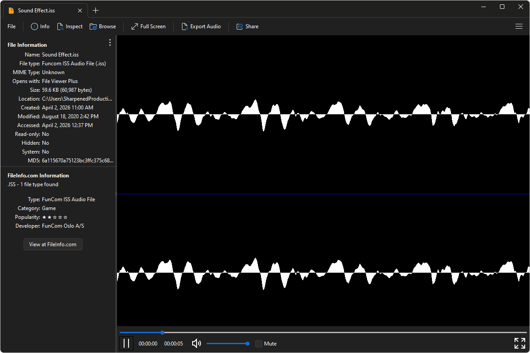
Task: Click the truncated Location path to reveal it
Action: [x=77, y=98]
